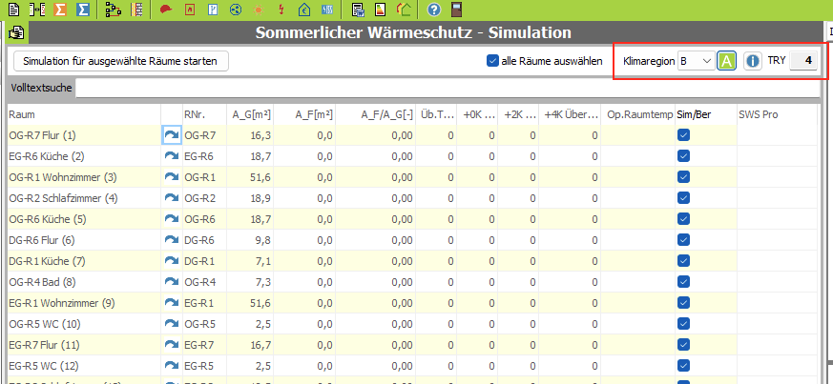Start simulation for selected rooms
The height and width of the screenshot is (384, 833).
coord(120,61)
